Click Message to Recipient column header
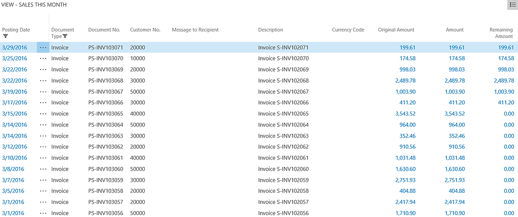Image resolution: width=518 pixels, height=217 pixels. click(x=195, y=29)
